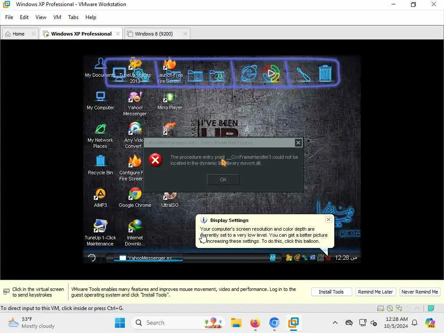Open My Documents desktop icon
The image size is (444, 333).
(100, 67)
